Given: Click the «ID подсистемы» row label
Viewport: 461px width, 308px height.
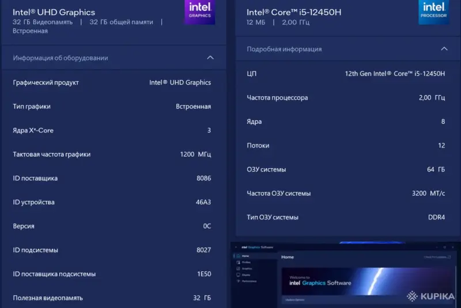Looking at the screenshot, I should pyautogui.click(x=35, y=250).
